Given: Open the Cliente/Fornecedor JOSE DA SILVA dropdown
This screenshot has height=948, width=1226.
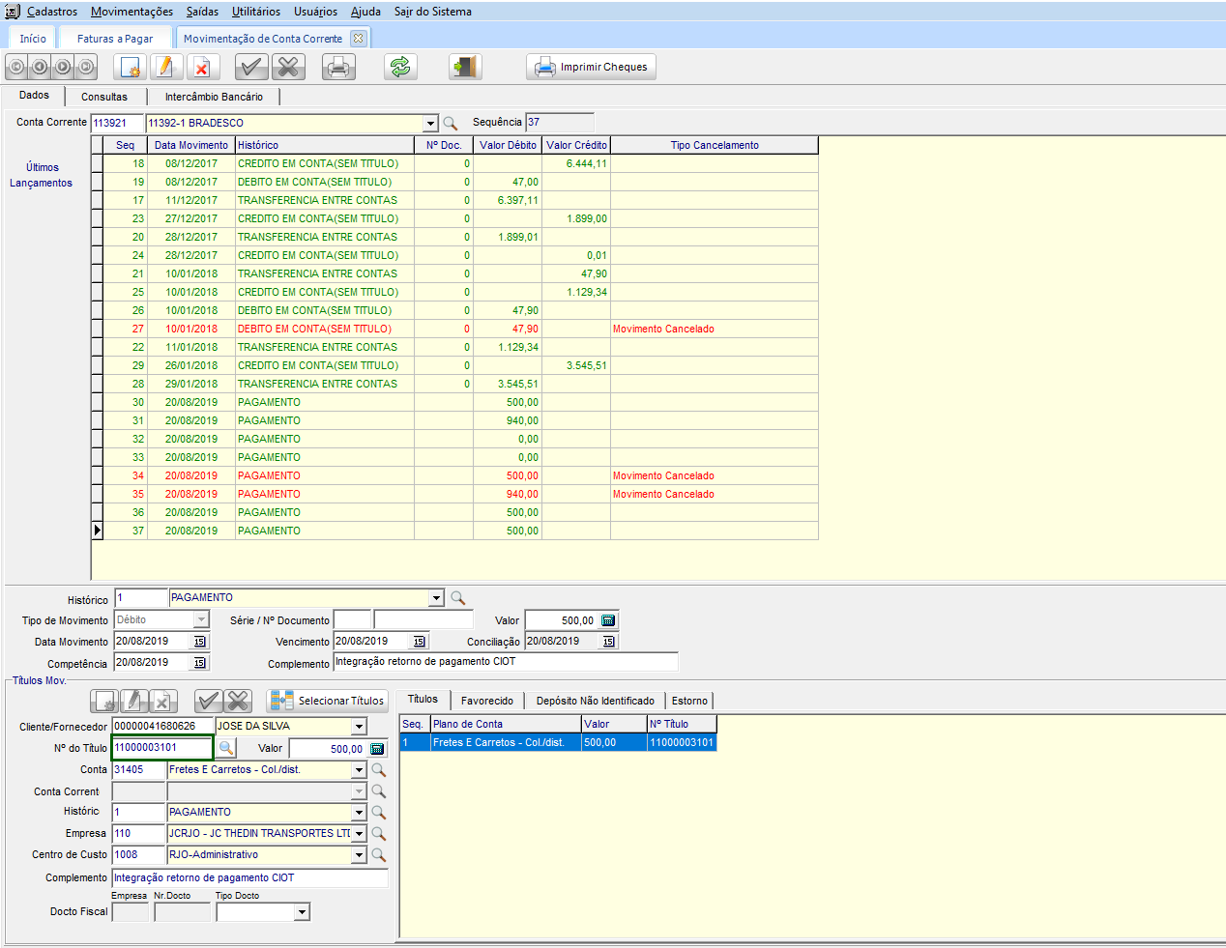Looking at the screenshot, I should pyautogui.click(x=359, y=727).
